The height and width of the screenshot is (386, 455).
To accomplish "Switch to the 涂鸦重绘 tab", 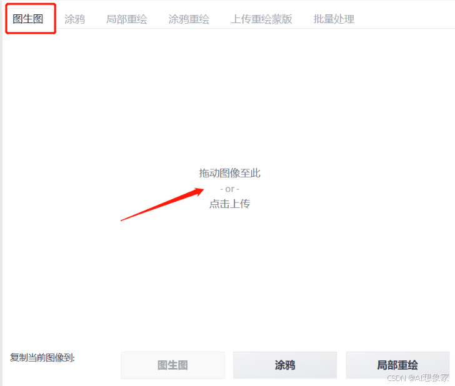I will pyautogui.click(x=189, y=19).
